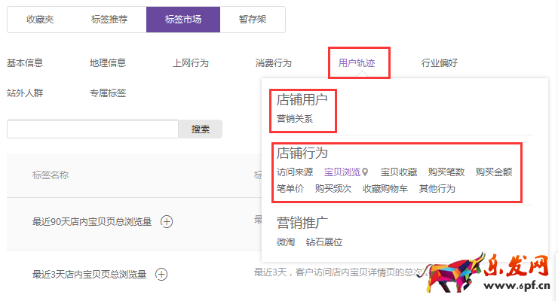
Task: Select the 用户轨迹 category
Action: tap(357, 63)
